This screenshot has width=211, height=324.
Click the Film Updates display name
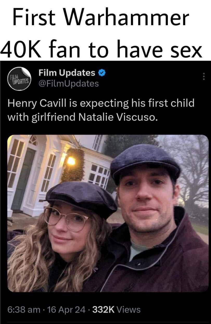point(67,73)
